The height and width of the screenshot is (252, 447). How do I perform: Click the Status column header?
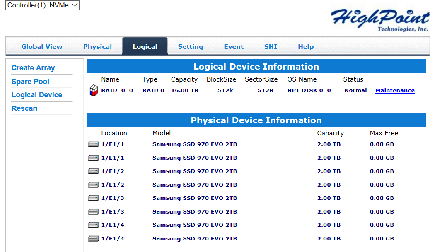[x=353, y=79]
